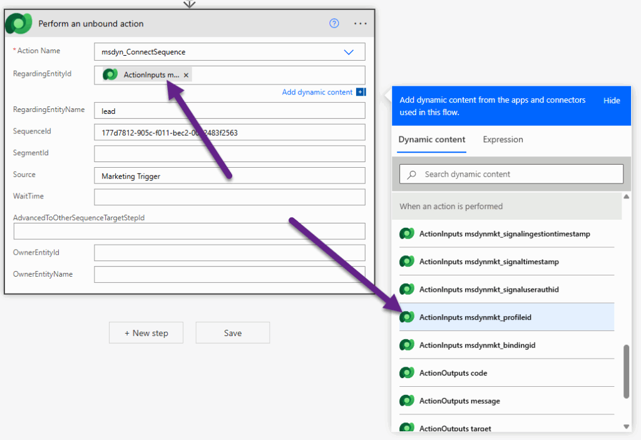This screenshot has width=641, height=440.
Task: Insert ActionOutputs message dynamic content
Action: pos(459,401)
